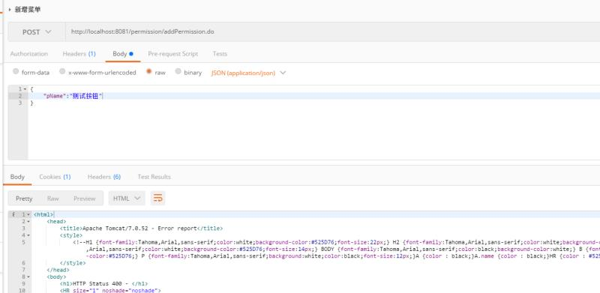Switch response view to Pretty
Viewport: 600px width, 293px height.
24,199
